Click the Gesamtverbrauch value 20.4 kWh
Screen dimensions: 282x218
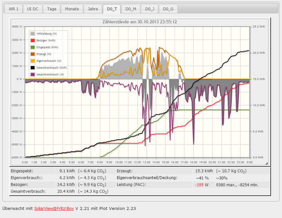tap(66, 191)
